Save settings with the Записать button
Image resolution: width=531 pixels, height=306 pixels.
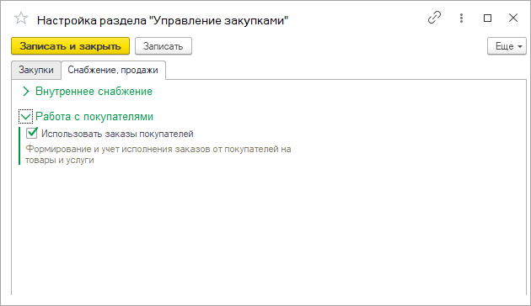(x=164, y=46)
